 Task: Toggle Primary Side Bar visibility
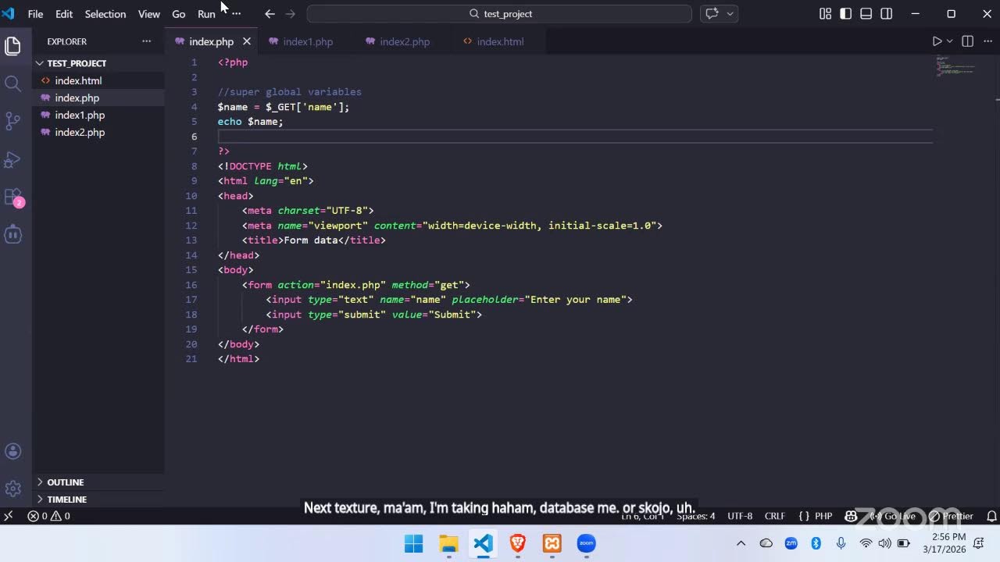click(845, 14)
